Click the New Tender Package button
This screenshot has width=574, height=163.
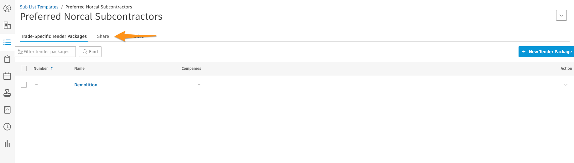[x=546, y=52]
